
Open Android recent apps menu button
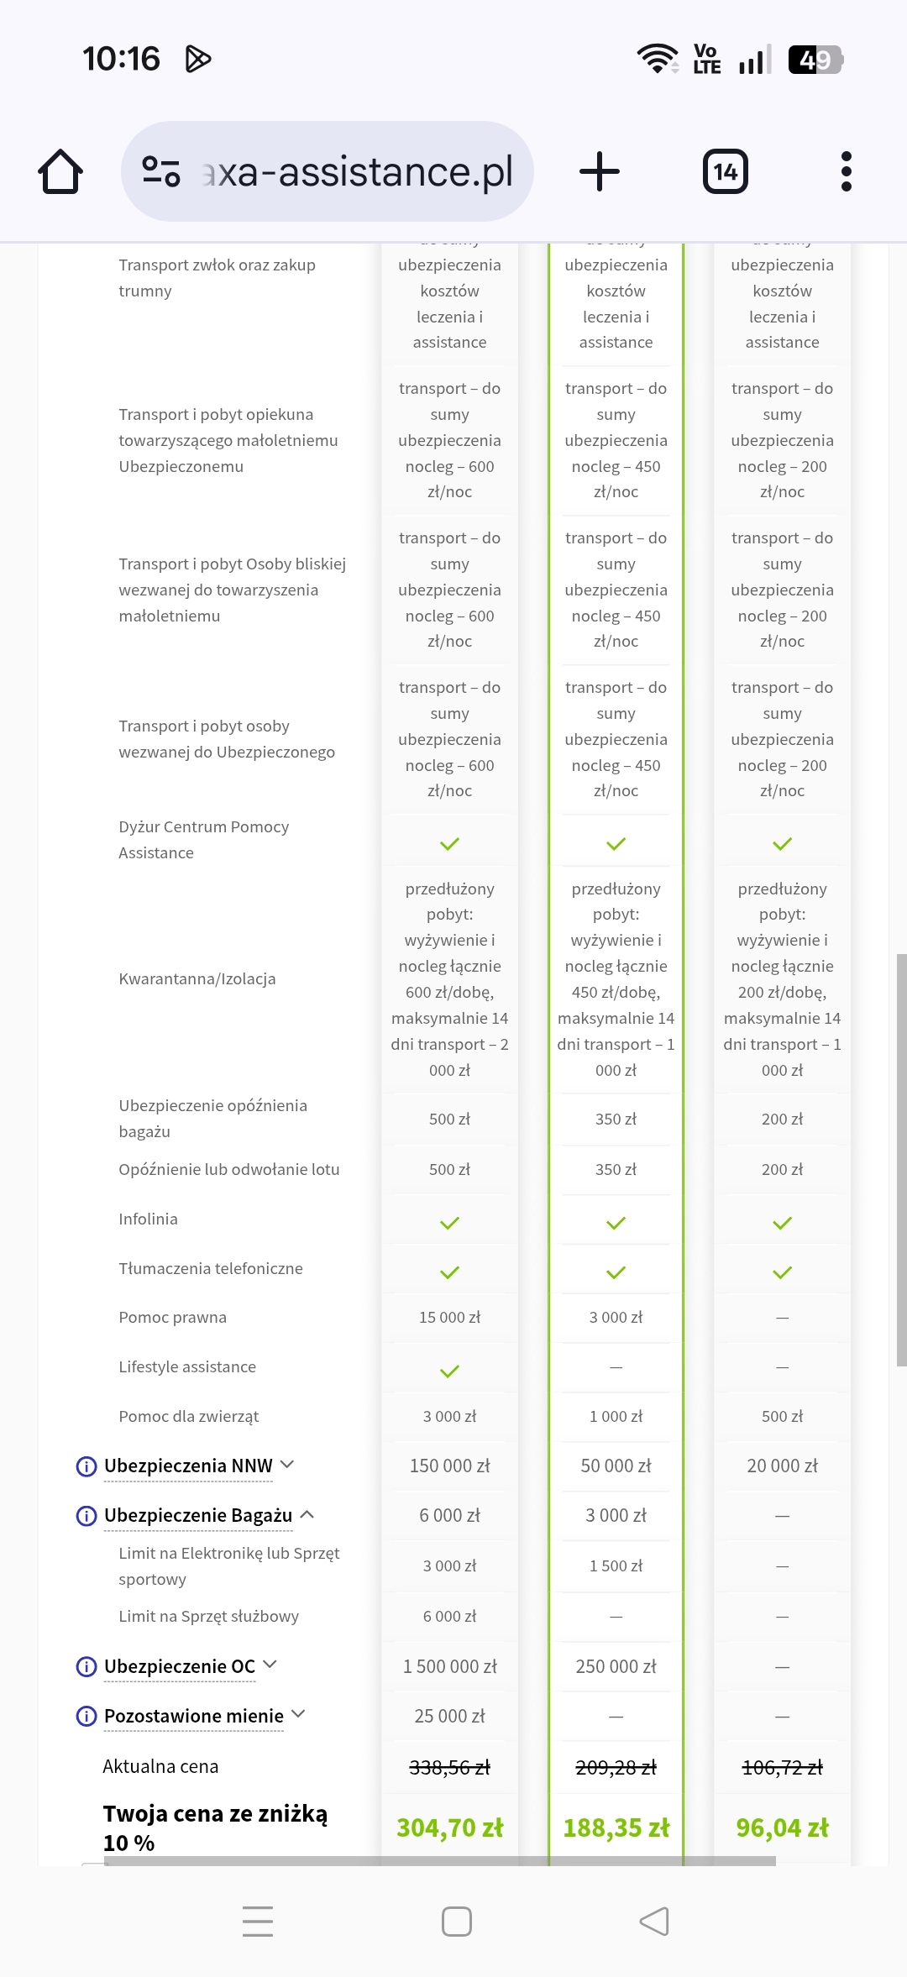point(258,1922)
